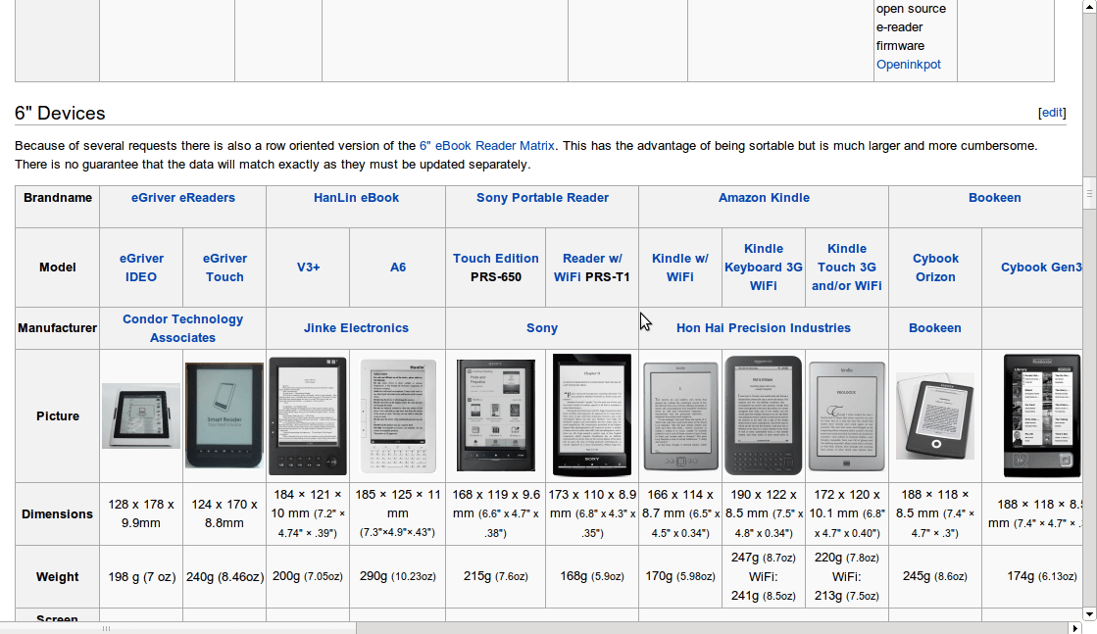Open the Hon Hai Precision Industries link

click(764, 328)
